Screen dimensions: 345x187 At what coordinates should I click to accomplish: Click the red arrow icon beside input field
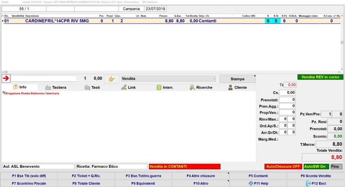tap(6, 78)
